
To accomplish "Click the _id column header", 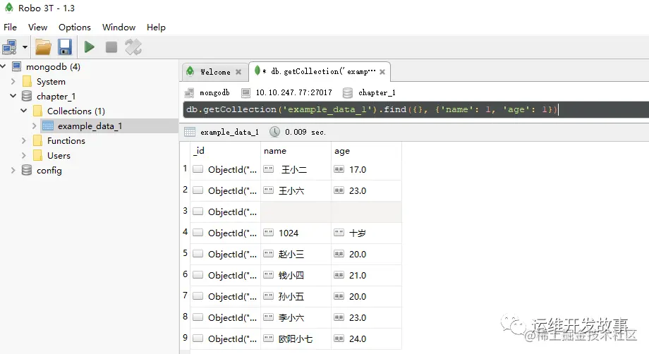I will pyautogui.click(x=225, y=150).
